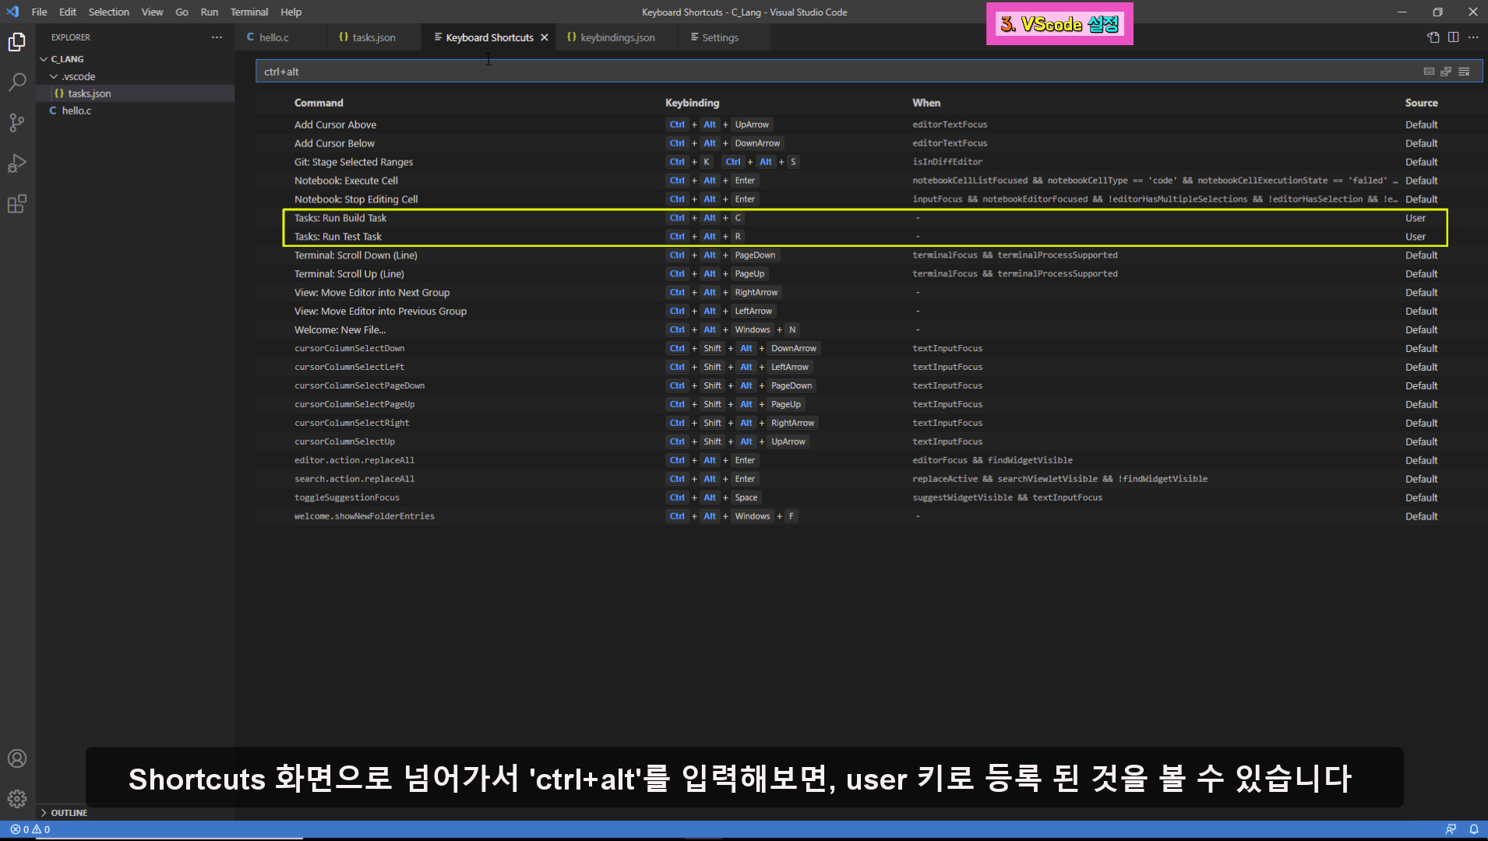Open the Go menu

[182, 12]
